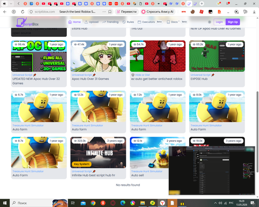Launch Google Chrome from the taskbar
This screenshot has height=207, width=259.
(93, 203)
